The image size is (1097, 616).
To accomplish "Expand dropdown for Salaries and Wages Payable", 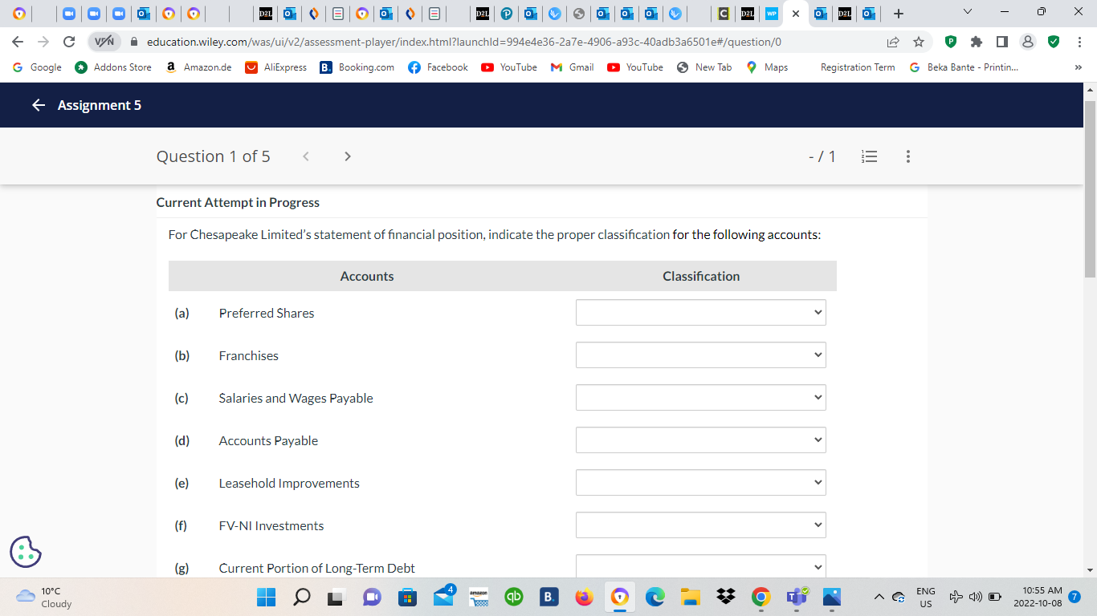I will coord(701,398).
